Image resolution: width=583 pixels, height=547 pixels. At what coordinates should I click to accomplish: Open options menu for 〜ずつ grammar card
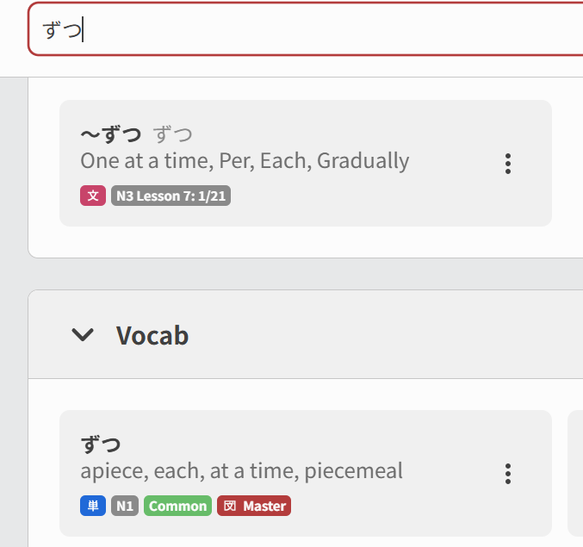click(x=508, y=163)
